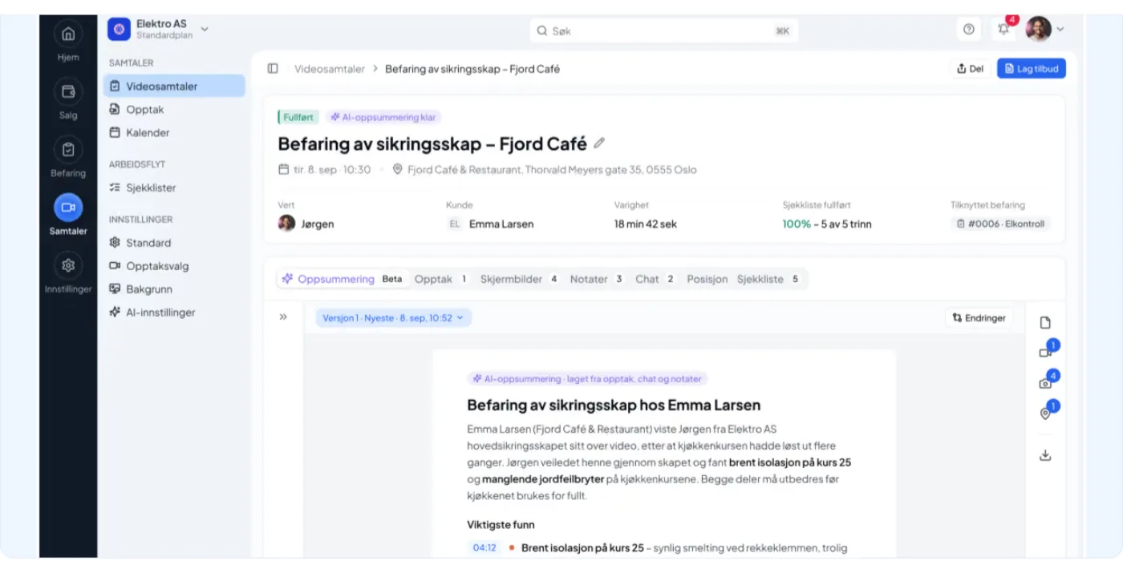The width and height of the screenshot is (1123, 561).
Task: Select Videosamtaler in the sidebar
Action: 174,87
